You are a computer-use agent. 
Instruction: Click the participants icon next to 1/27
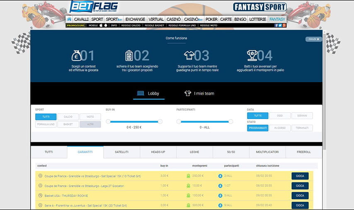pos(220,186)
